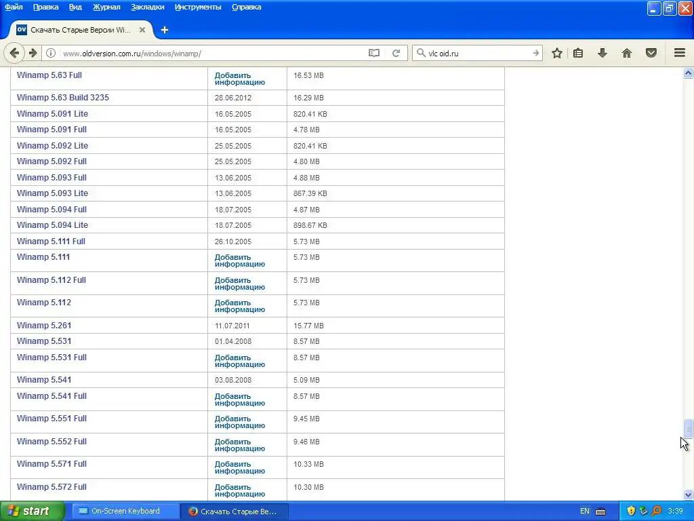Click the keyboard icon in the taskbar
The height and width of the screenshot is (521, 694).
coord(600,512)
